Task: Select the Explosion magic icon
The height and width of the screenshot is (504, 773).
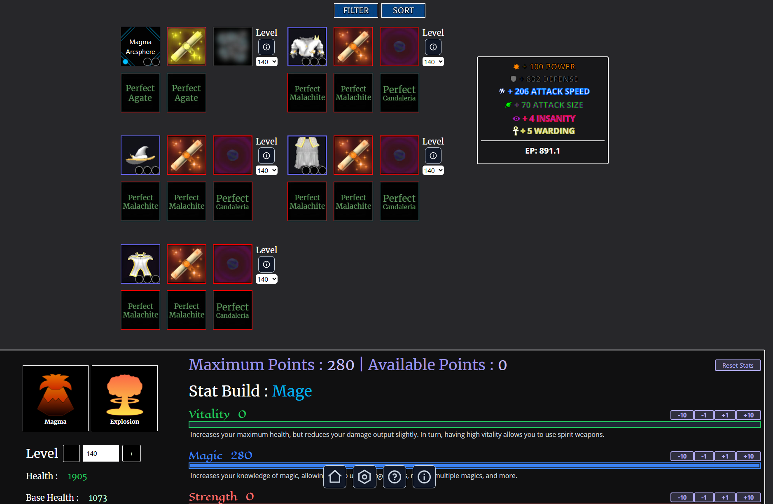Action: (x=125, y=398)
